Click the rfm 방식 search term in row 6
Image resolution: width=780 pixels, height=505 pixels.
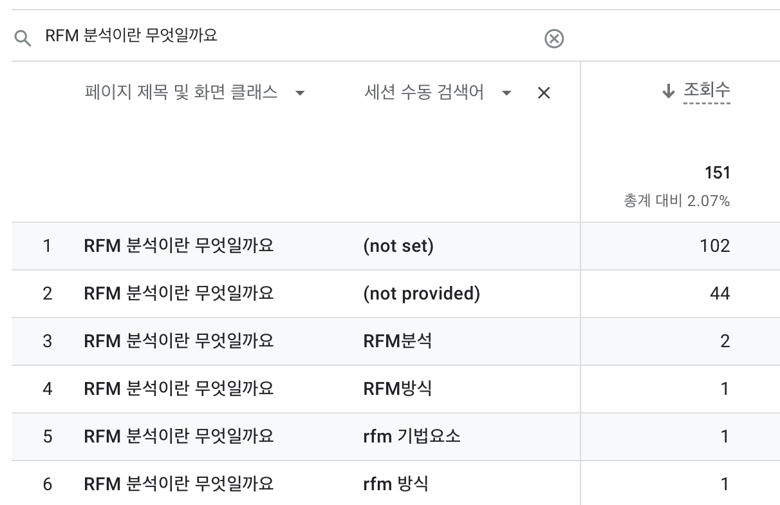pyautogui.click(x=396, y=484)
